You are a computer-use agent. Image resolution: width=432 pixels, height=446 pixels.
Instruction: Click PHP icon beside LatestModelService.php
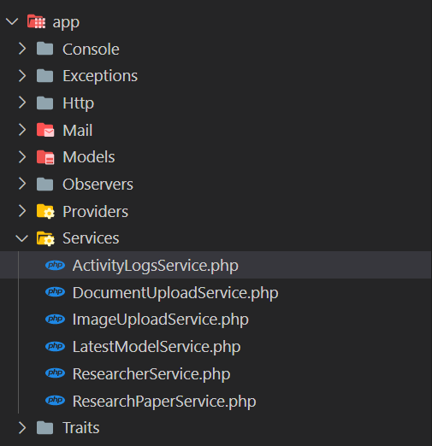coord(55,346)
